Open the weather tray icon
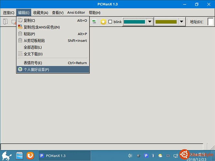 coord(160,156)
